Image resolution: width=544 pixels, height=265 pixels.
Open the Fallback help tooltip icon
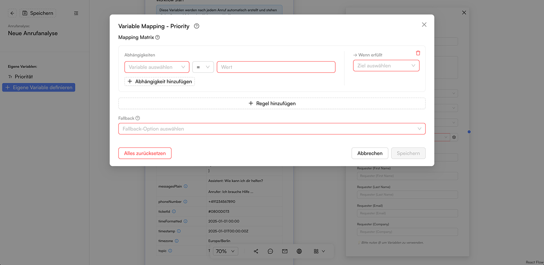click(x=138, y=118)
